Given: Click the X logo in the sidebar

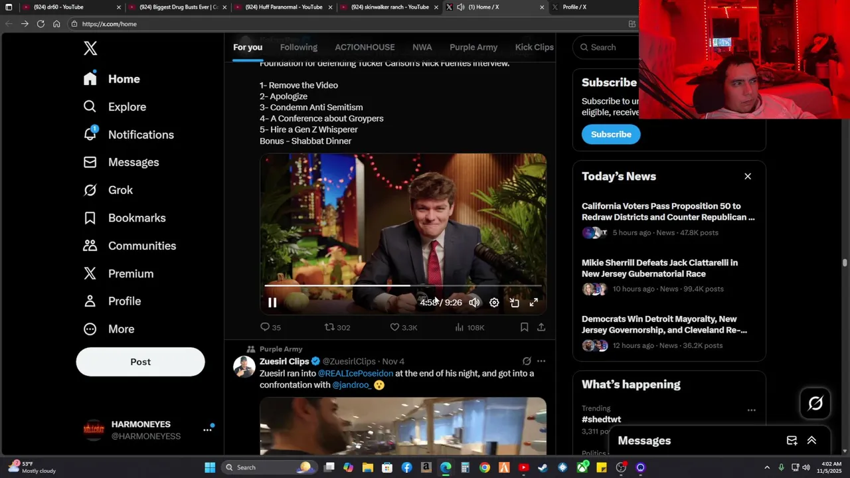Looking at the screenshot, I should [90, 48].
